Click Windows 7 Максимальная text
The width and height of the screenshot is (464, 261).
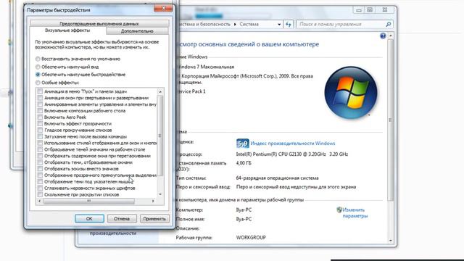point(206,67)
